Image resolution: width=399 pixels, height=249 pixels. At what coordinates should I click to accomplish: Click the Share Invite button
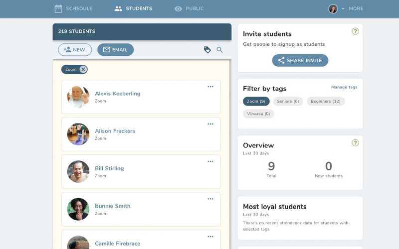point(300,60)
